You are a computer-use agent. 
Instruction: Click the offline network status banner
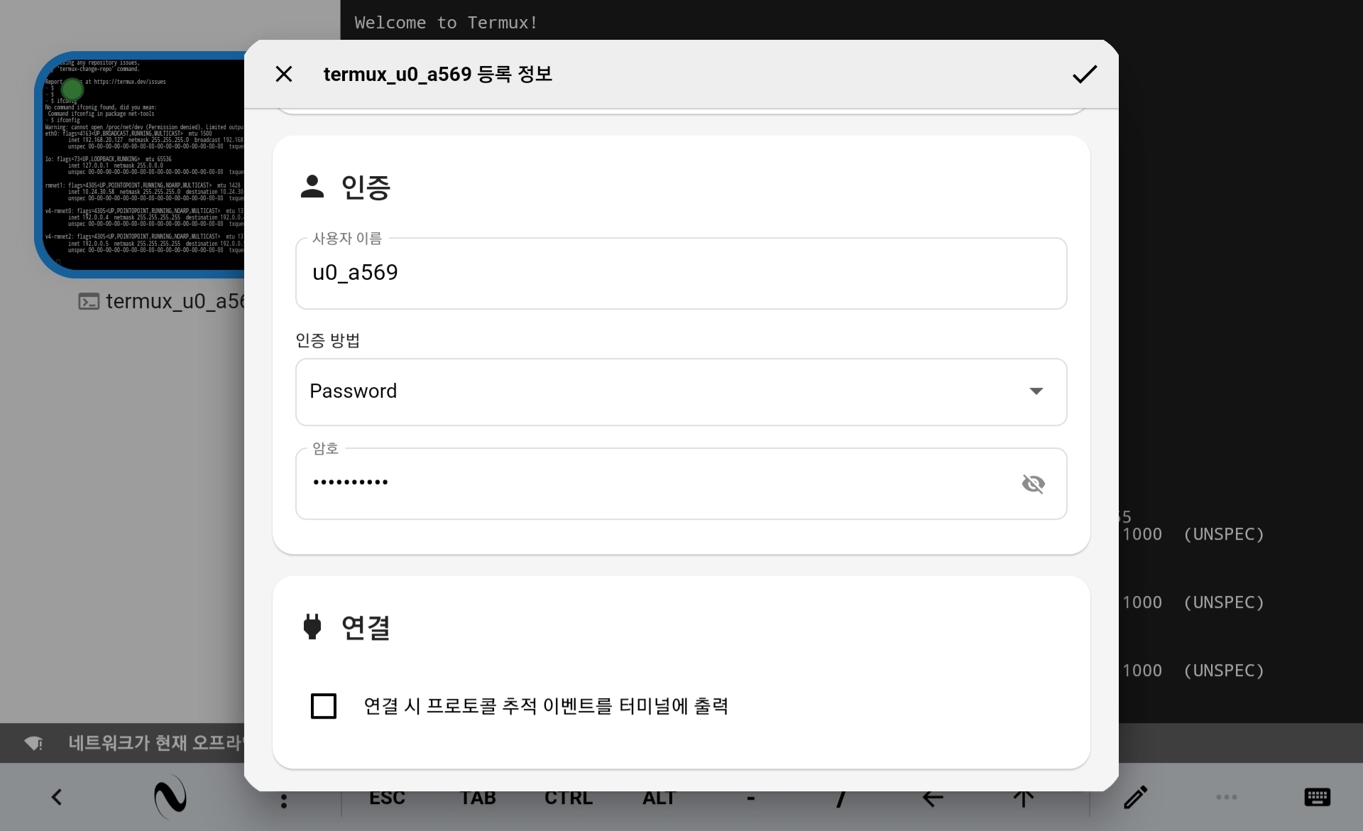[135, 743]
